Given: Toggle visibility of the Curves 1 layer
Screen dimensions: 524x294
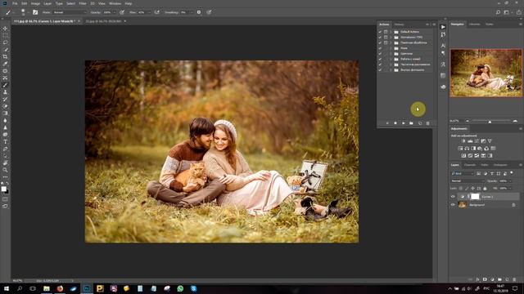Looking at the screenshot, I should click(x=453, y=197).
